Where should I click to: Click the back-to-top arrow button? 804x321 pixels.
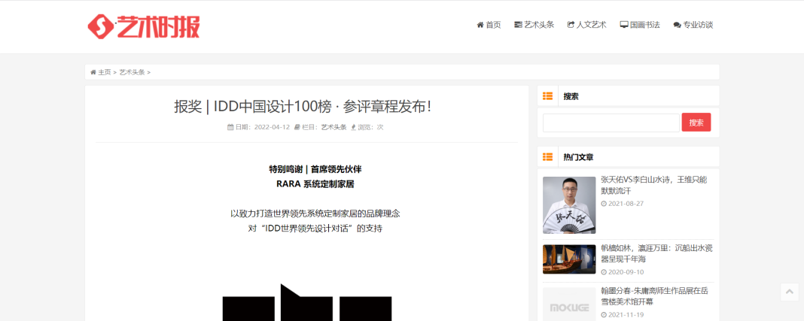tap(790, 292)
